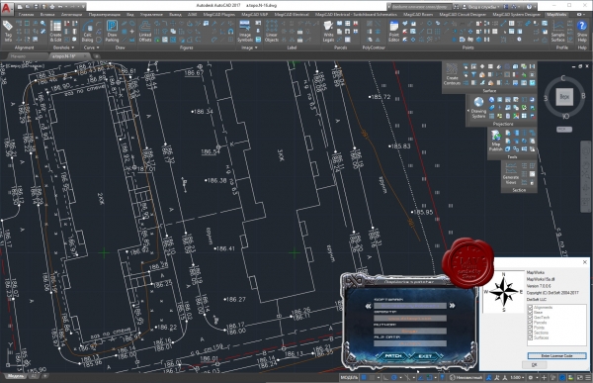Open the Image Symbols tool
The image size is (593, 383).
[x=245, y=31]
